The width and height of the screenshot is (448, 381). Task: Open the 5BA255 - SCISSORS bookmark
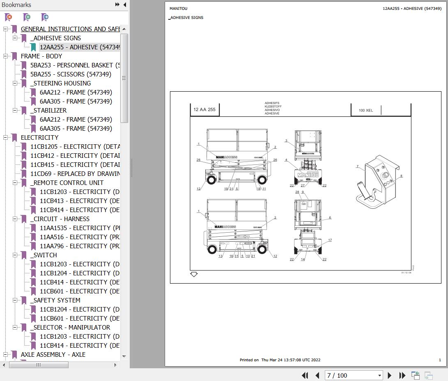(x=71, y=74)
